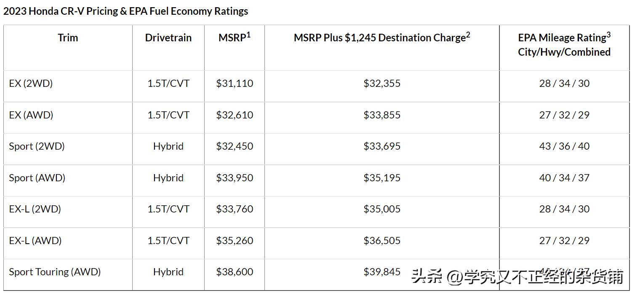Select the Sport Touring (AWD) cell
This screenshot has height=293, width=632.
pyautogui.click(x=55, y=272)
